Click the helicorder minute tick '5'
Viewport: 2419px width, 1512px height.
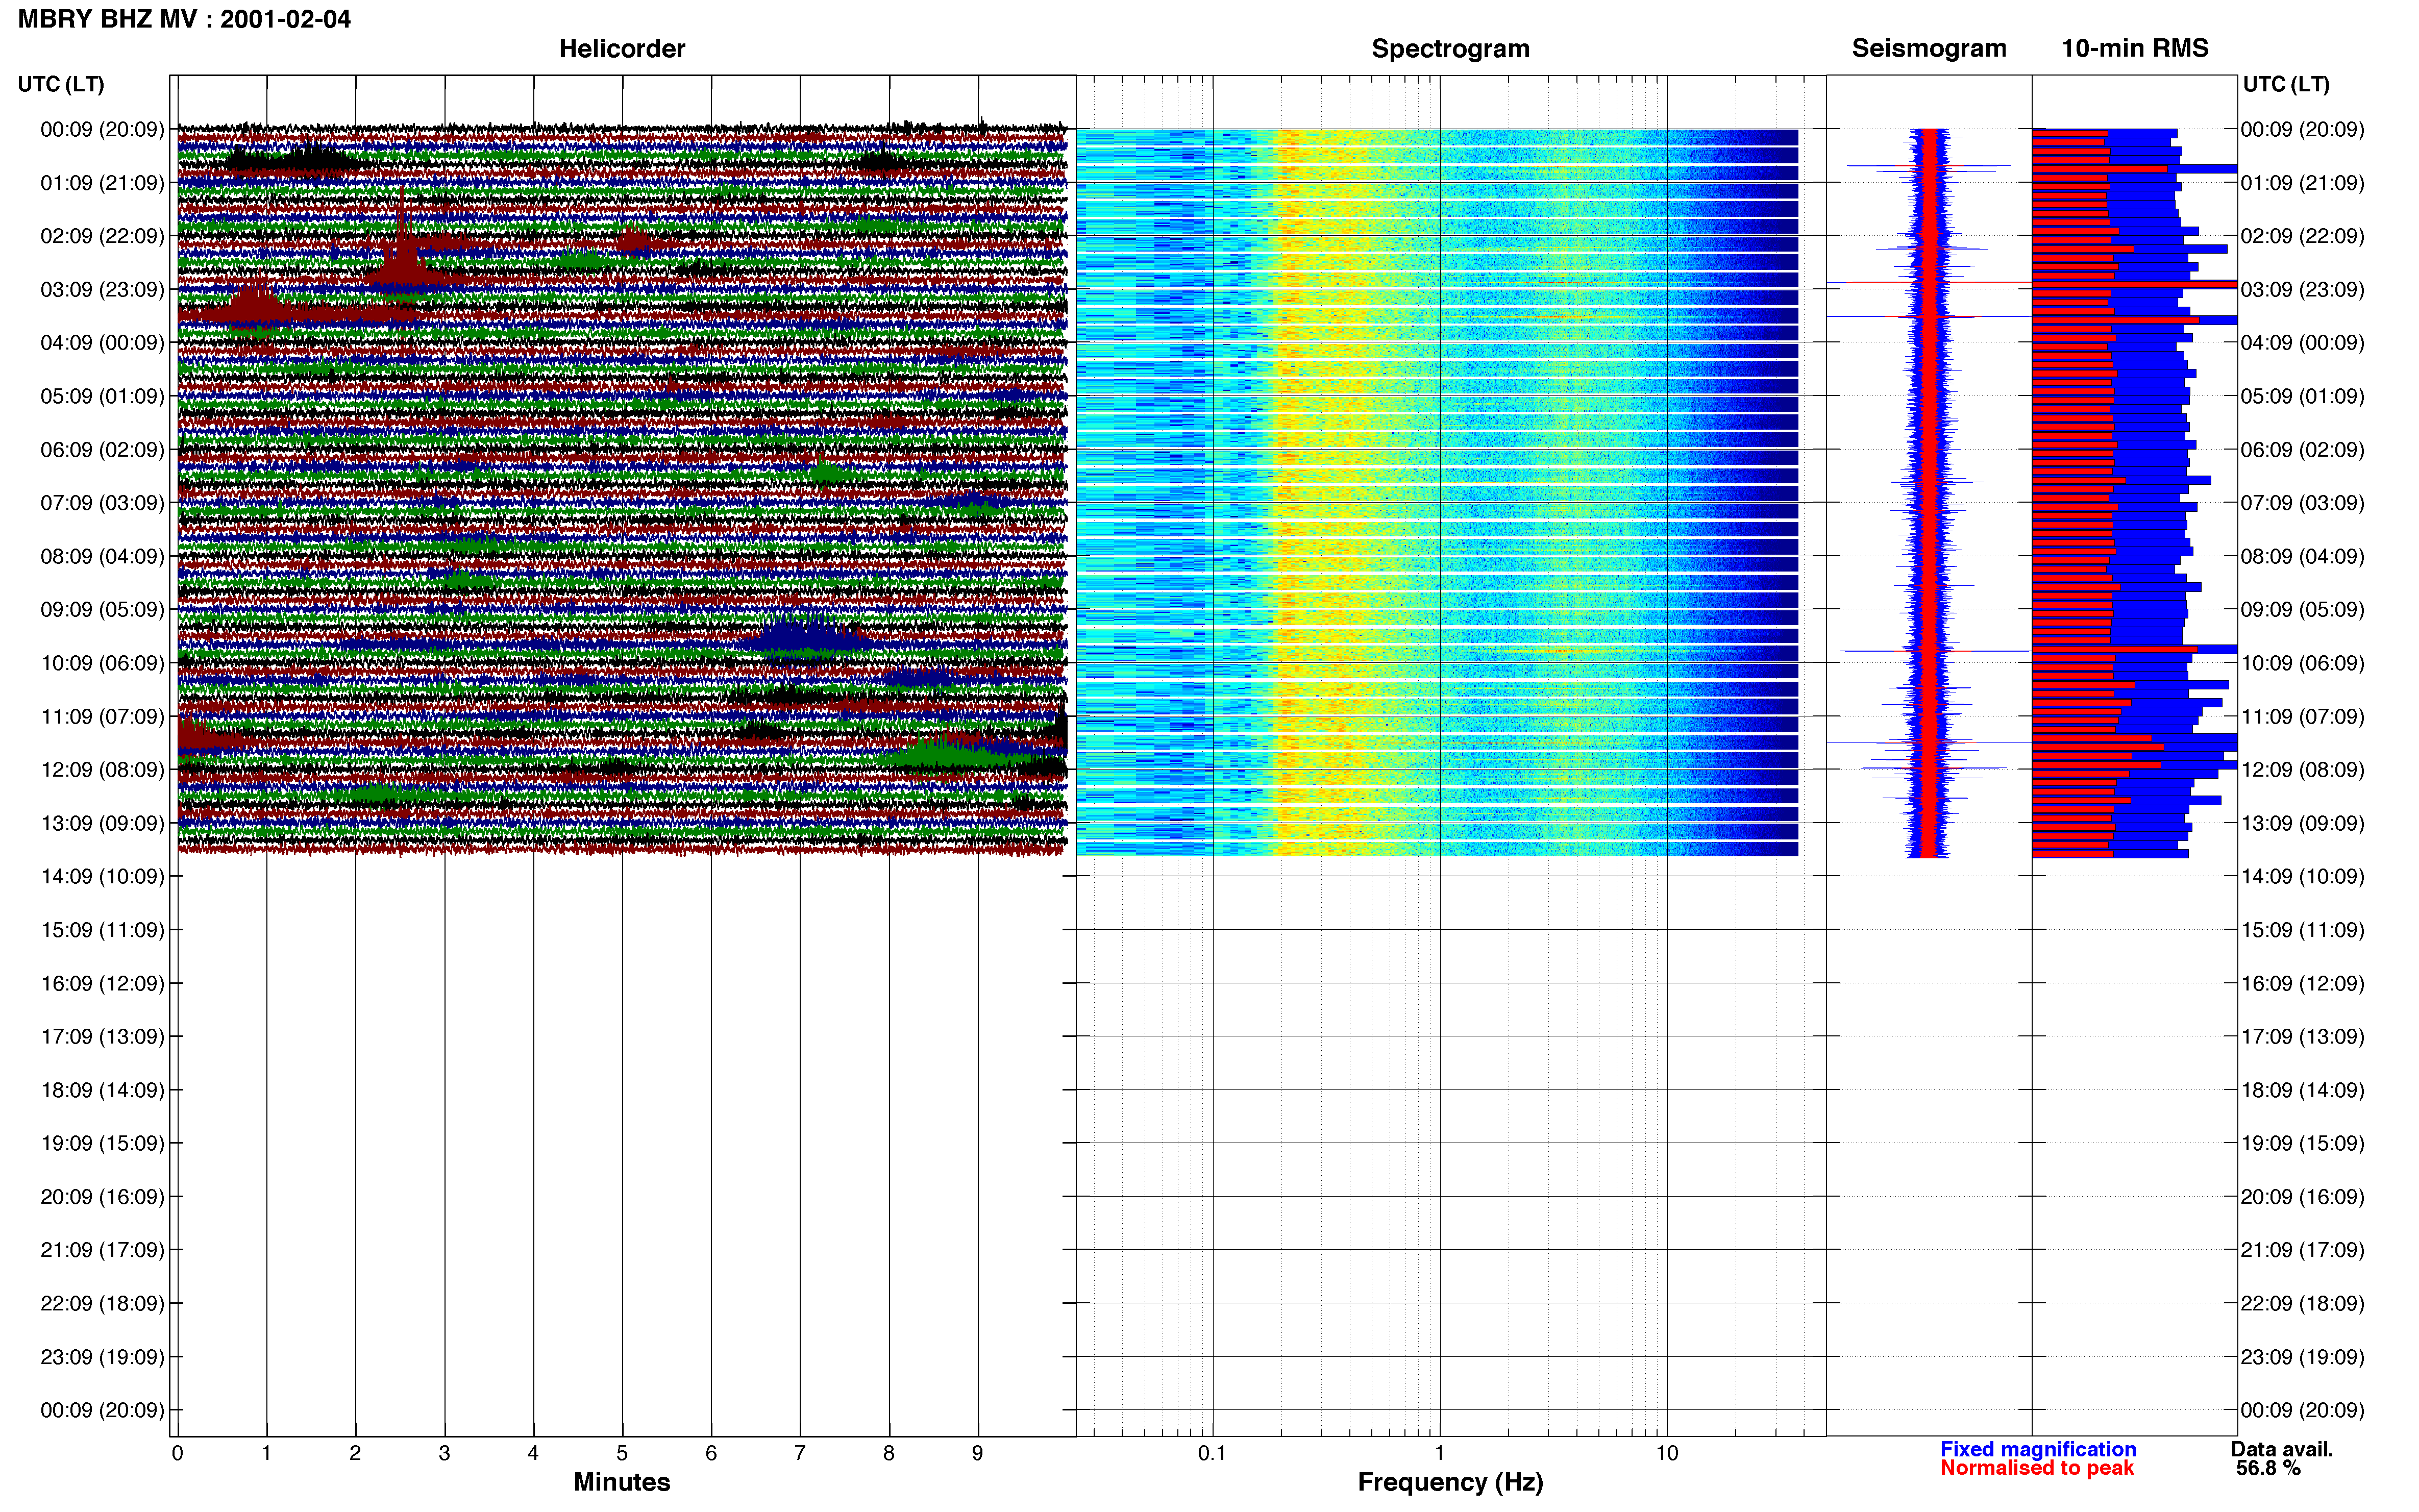tap(622, 1453)
